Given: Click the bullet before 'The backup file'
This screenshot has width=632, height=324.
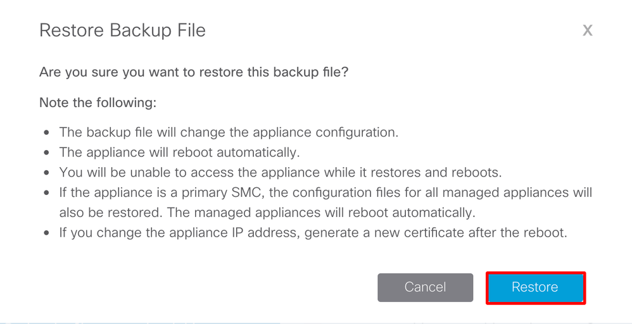Looking at the screenshot, I should tap(47, 133).
